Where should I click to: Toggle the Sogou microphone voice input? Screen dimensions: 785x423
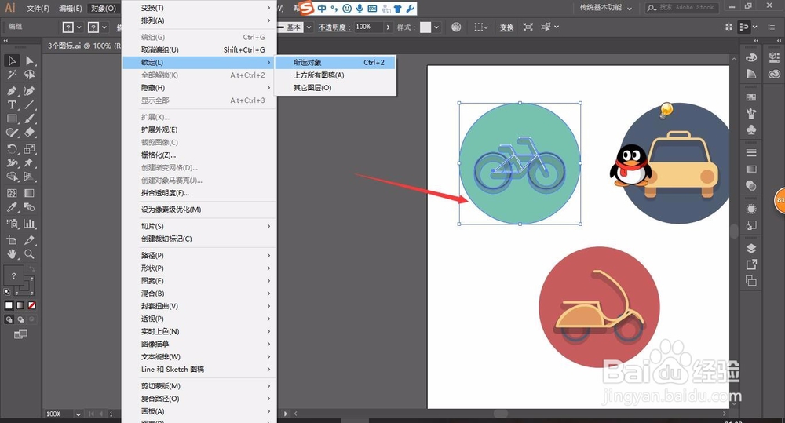[360, 9]
